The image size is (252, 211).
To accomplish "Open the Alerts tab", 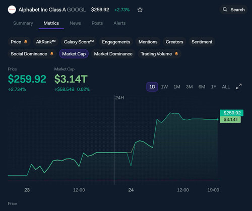I will pos(119,23).
